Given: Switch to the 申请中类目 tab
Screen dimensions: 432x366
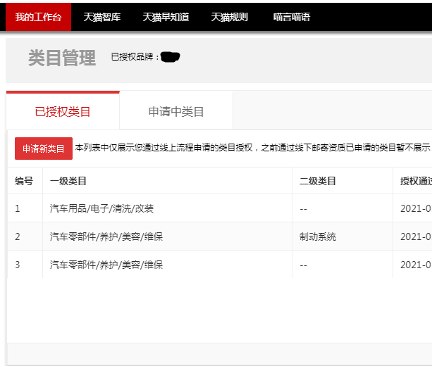Looking at the screenshot, I should 176,111.
